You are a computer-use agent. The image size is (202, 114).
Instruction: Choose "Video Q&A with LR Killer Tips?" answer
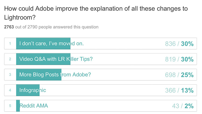[56, 59]
